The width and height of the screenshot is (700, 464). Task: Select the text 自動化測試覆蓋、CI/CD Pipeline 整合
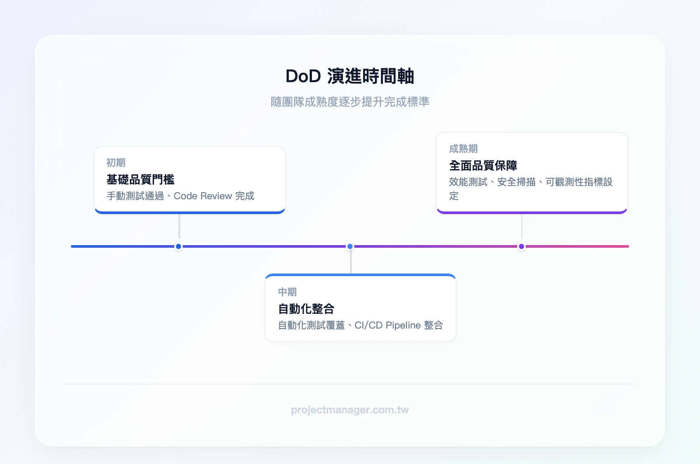click(360, 325)
